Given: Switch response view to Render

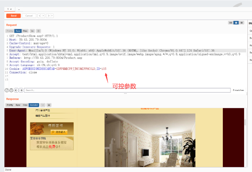Looking at the screenshot, I should point(34,105).
